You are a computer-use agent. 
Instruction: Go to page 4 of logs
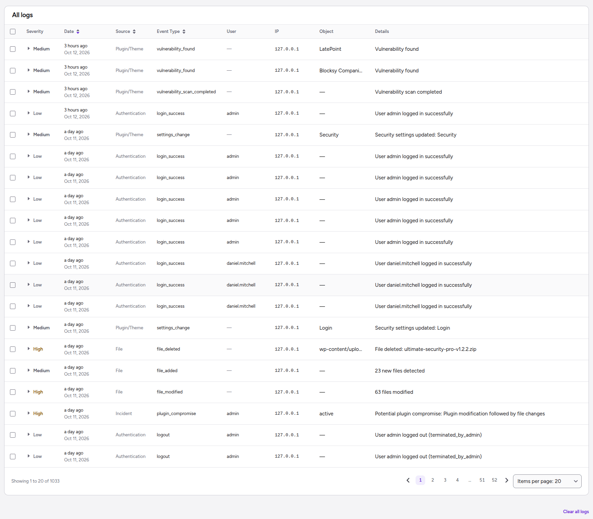(457, 480)
